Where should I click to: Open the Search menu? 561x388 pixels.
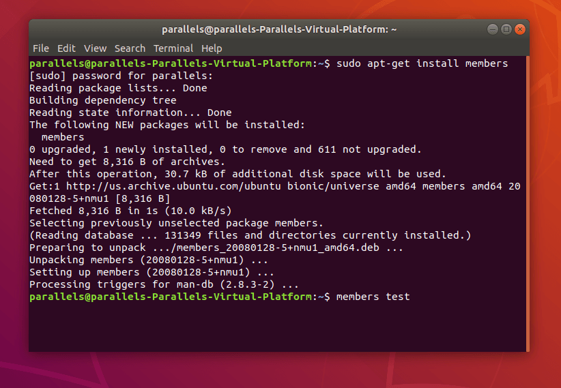pyautogui.click(x=130, y=48)
